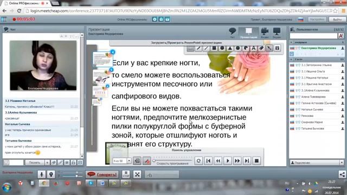The image size is (347, 195).
Task: Select the triangle shape tool
Action: (x=230, y=48)
